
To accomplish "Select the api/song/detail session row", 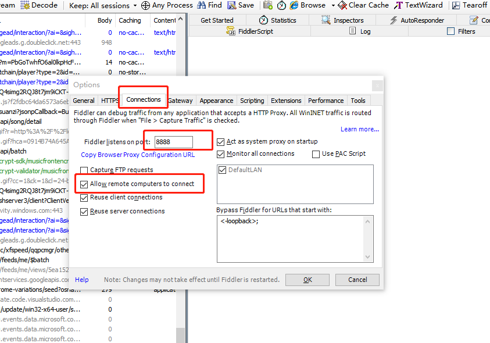I will pos(34,122).
